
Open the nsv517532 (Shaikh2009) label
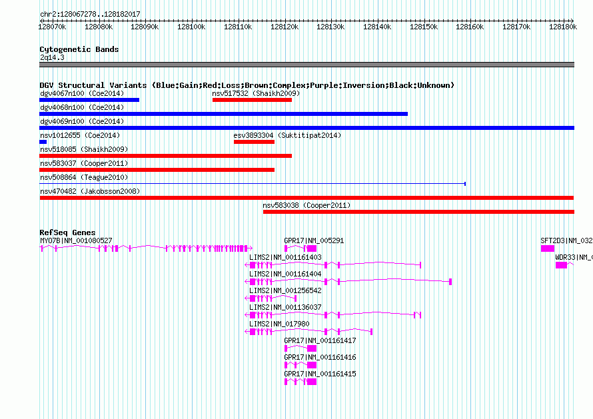coord(256,93)
